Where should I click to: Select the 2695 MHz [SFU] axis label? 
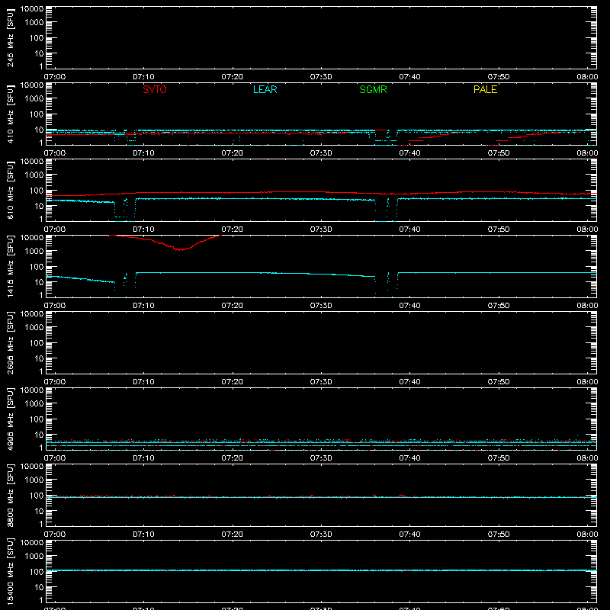(x=10, y=342)
